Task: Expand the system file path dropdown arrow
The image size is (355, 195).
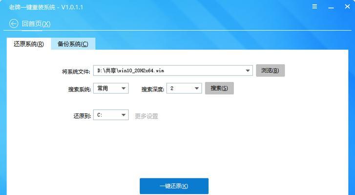Action: (x=248, y=71)
